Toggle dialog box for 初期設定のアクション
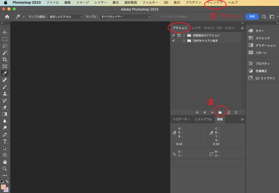Image resolution: width=279 pixels, height=193 pixels. (179, 35)
